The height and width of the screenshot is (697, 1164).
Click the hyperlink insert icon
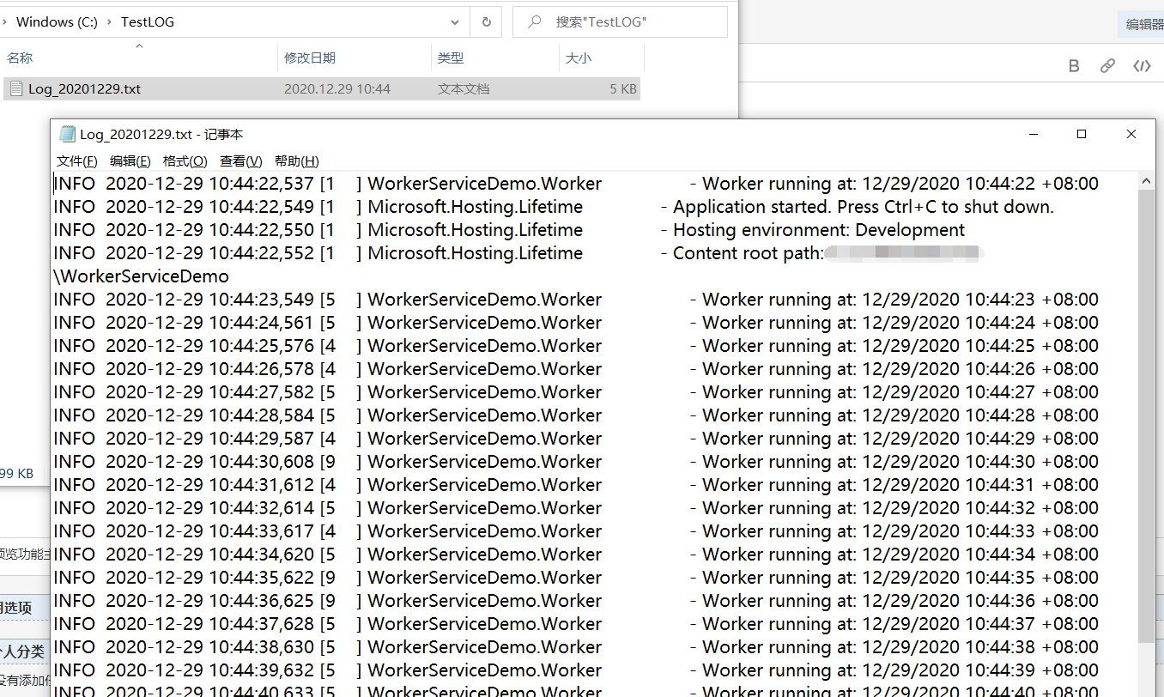1107,65
